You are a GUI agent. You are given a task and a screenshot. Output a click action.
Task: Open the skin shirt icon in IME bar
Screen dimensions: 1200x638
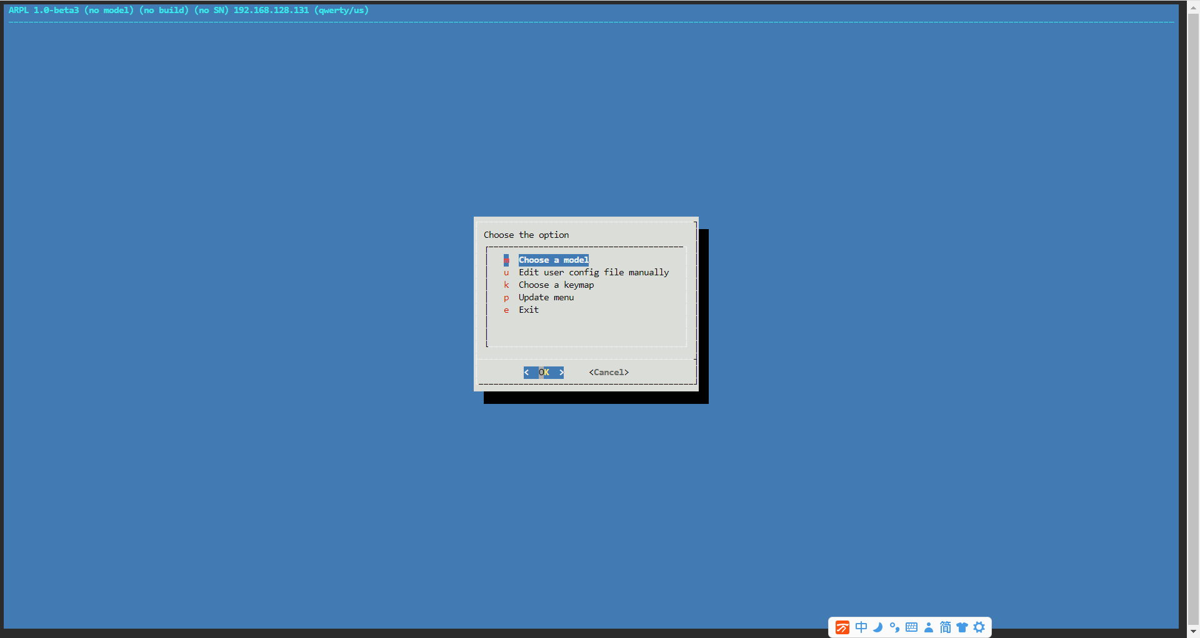coord(962,627)
